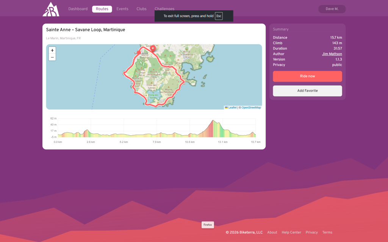Open the OpenStreetMap attribution link
This screenshot has height=242, width=388.
click(251, 107)
